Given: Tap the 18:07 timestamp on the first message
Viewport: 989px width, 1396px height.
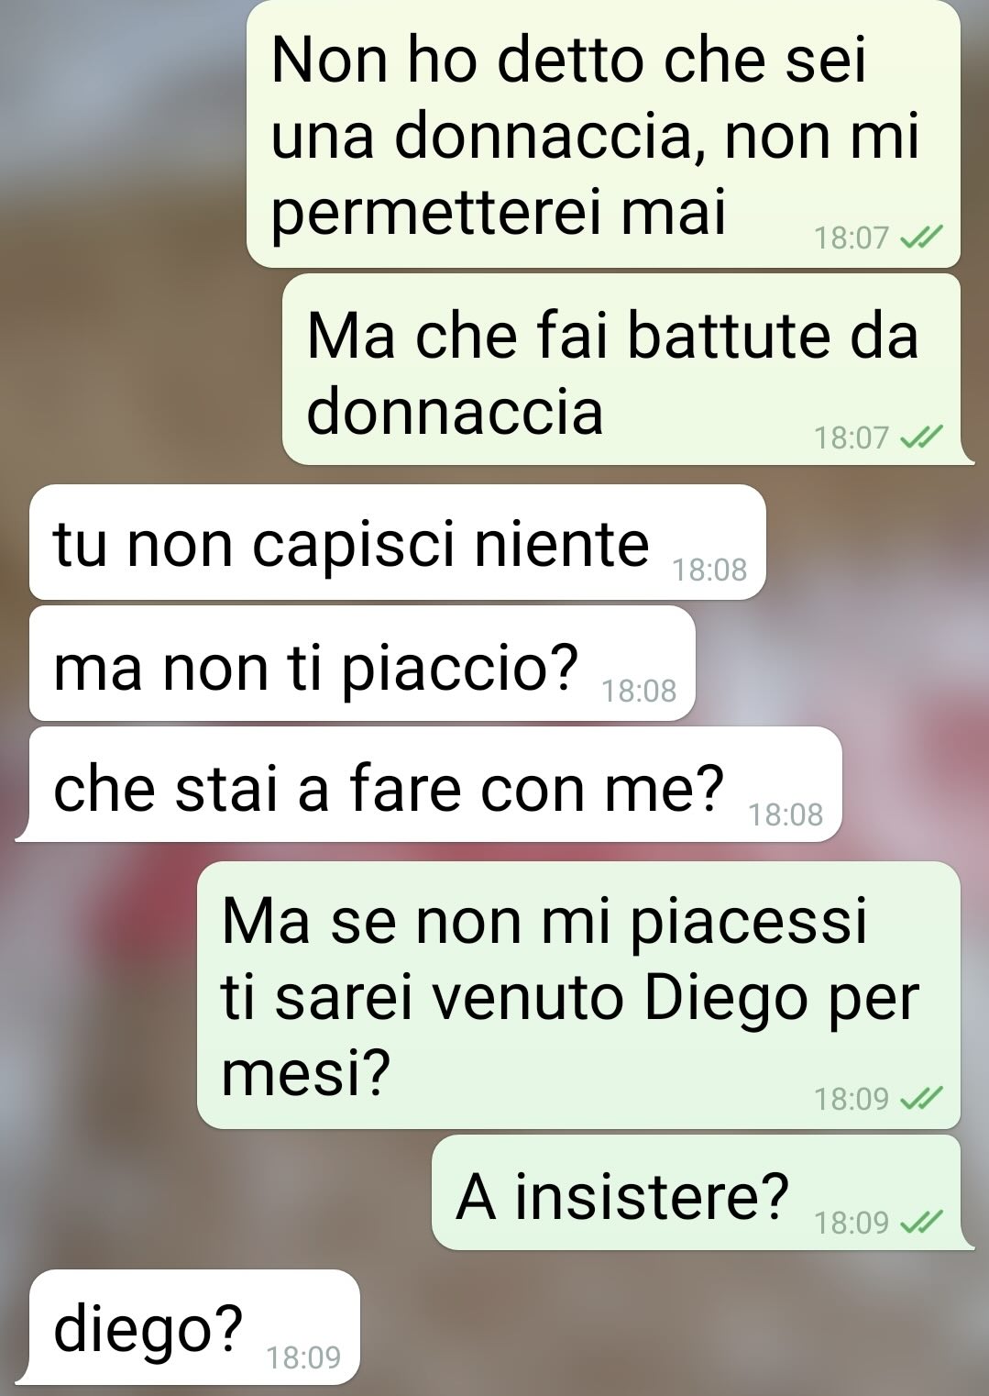Looking at the screenshot, I should 852,238.
